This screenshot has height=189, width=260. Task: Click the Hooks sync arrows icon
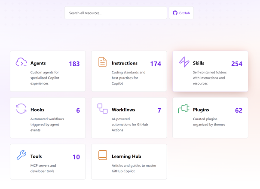pyautogui.click(x=21, y=109)
